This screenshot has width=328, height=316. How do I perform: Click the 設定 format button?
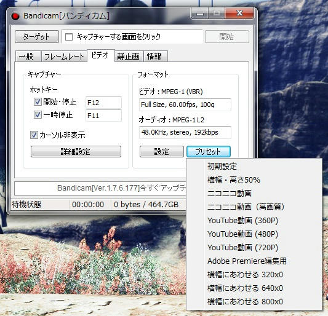click(x=162, y=151)
